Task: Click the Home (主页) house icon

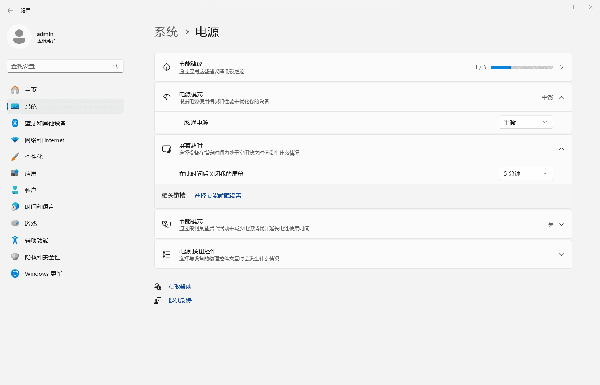Action: coord(15,89)
